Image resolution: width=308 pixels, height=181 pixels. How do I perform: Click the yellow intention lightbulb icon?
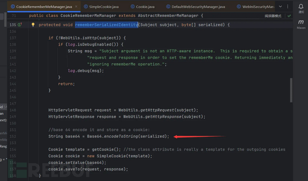(33, 25)
